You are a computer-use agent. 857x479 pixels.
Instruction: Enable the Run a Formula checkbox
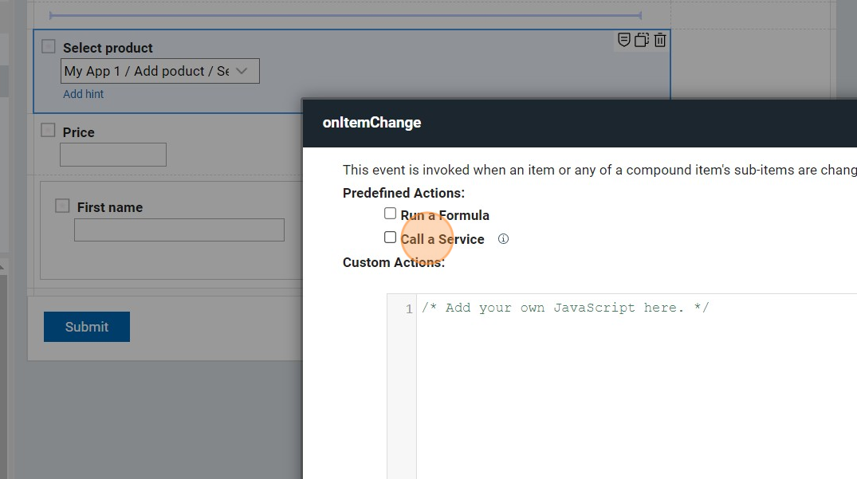coord(390,214)
